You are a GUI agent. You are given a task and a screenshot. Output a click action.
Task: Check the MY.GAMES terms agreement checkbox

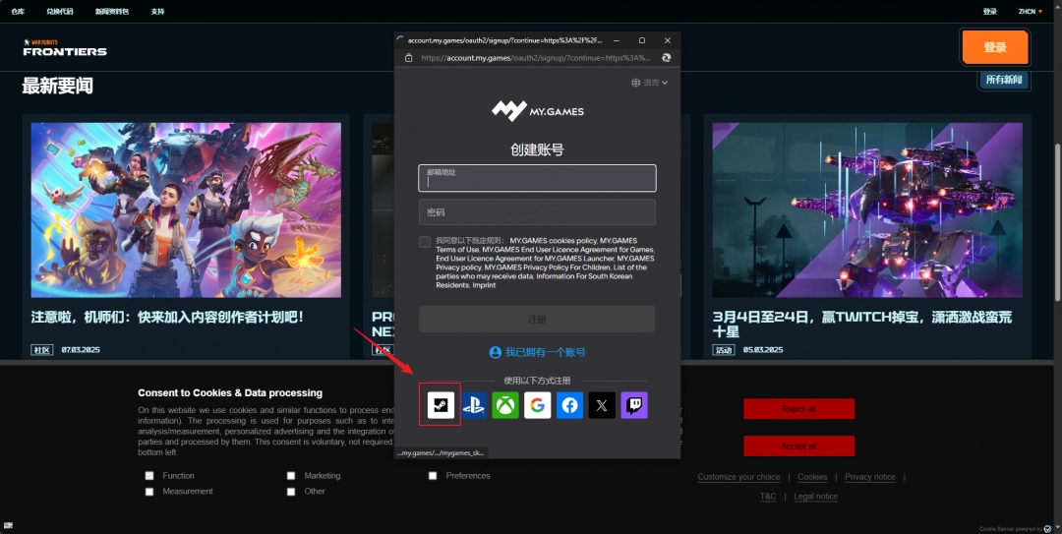pyautogui.click(x=425, y=241)
